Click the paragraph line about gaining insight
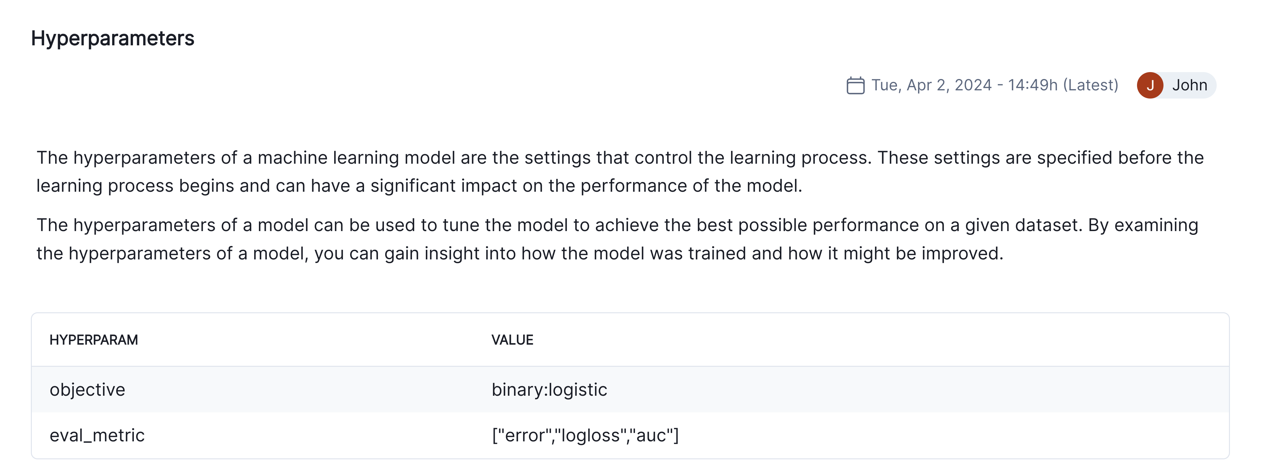Image resolution: width=1263 pixels, height=476 pixels. pos(520,253)
